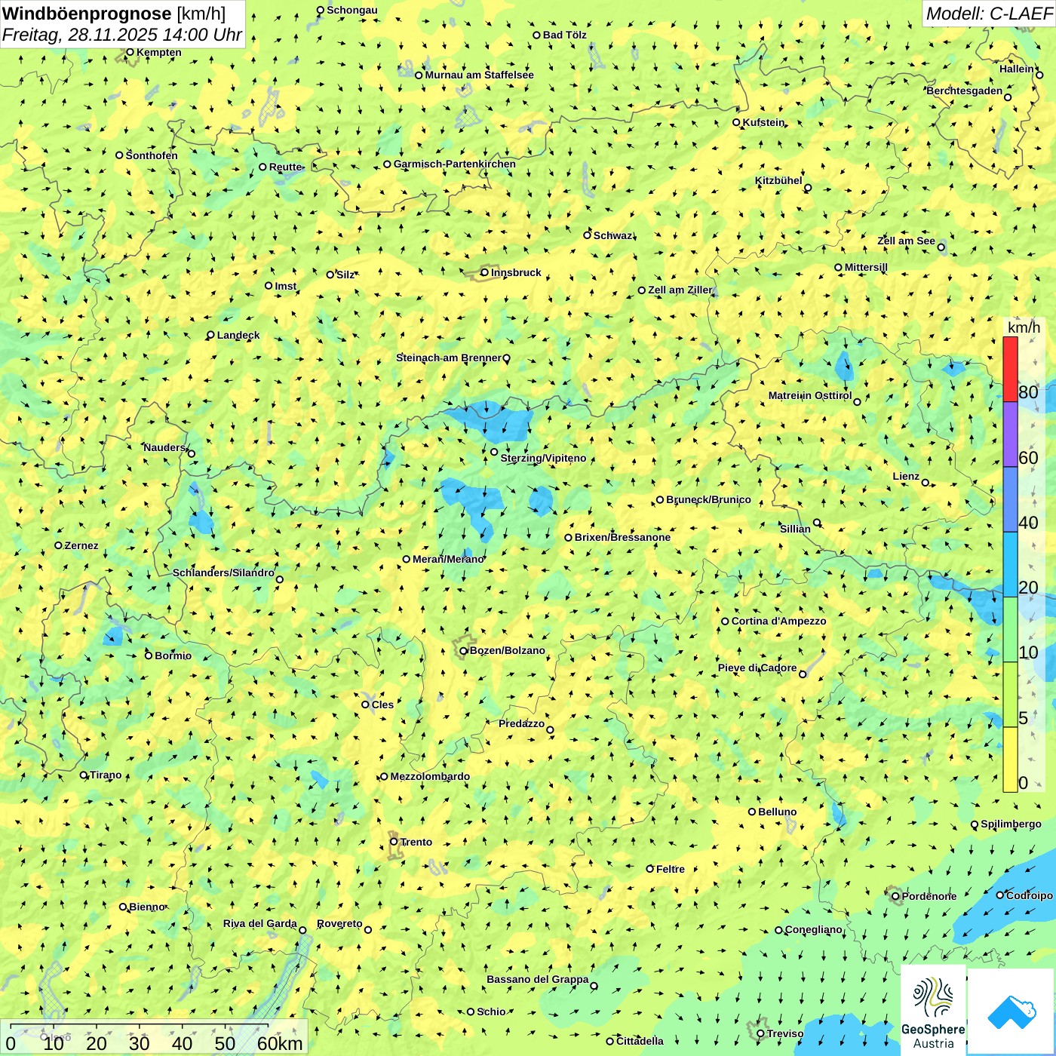This screenshot has height=1056, width=1056.
Task: Click the Steinach am Brenner label
Action: tap(448, 358)
